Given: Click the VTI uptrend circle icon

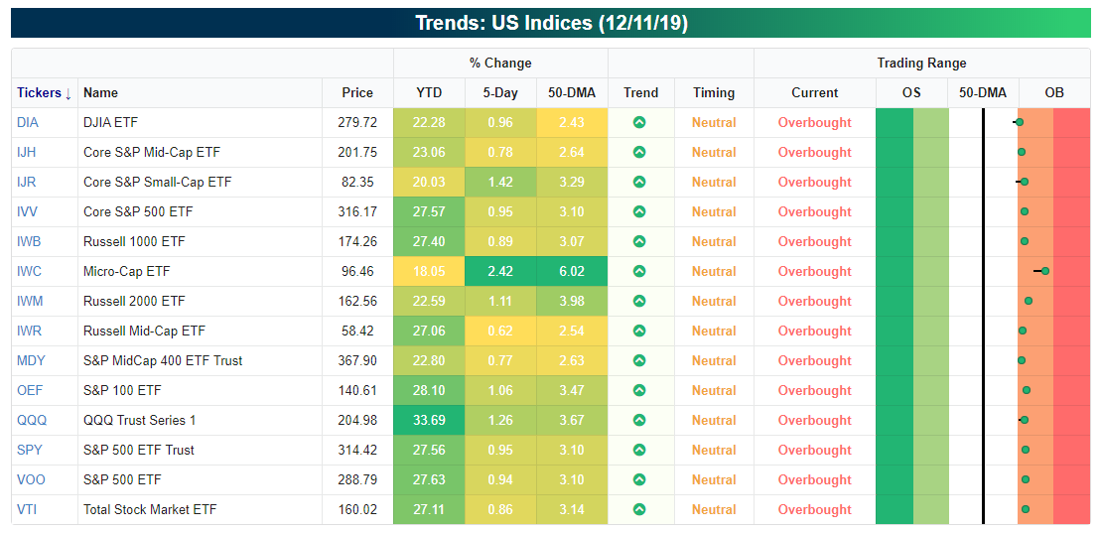Looking at the screenshot, I should click(x=640, y=510).
